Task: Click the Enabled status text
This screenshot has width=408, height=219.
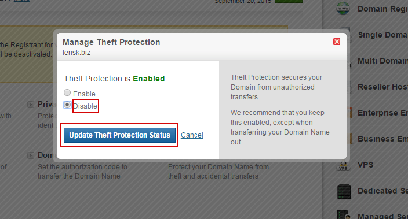Action: (149, 79)
